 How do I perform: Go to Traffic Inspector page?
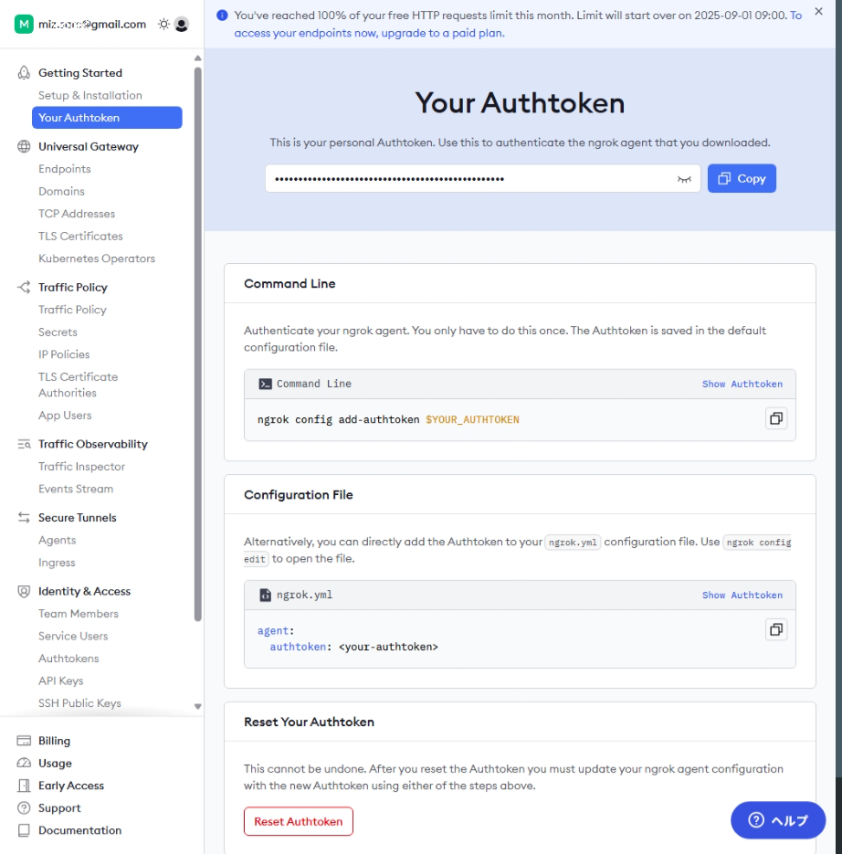tap(81, 467)
